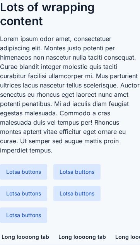The width and height of the screenshot is (140, 245).
Task: Click the top-left Lotsa buttons button
Action: [x=24, y=172]
